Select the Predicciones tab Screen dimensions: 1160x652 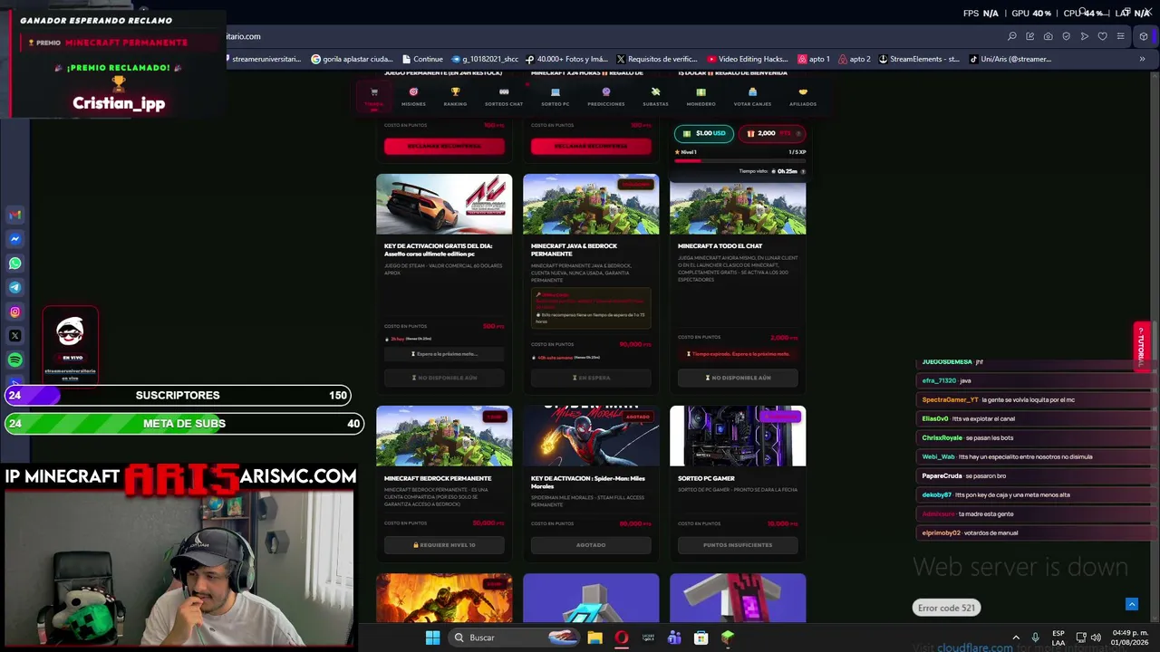(606, 96)
